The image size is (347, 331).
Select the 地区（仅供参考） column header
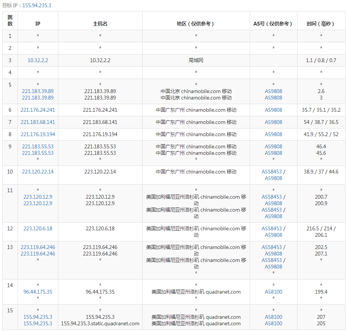click(x=196, y=21)
